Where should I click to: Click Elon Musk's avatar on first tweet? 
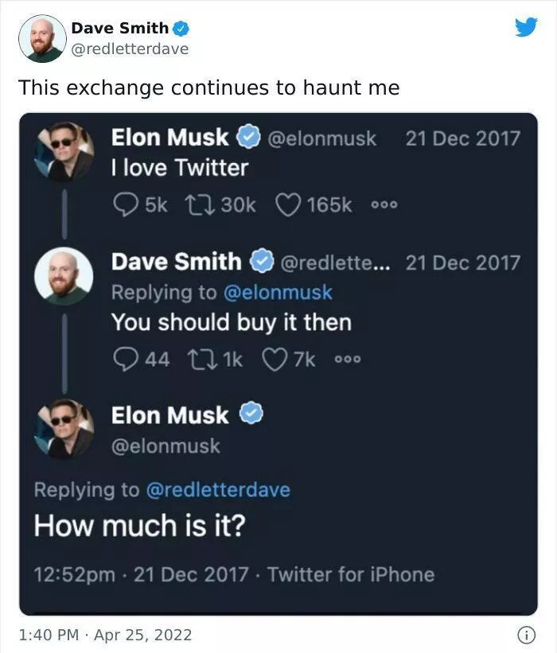coord(64,152)
